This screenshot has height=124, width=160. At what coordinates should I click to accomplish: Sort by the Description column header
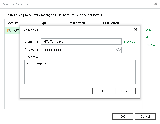click(77, 23)
